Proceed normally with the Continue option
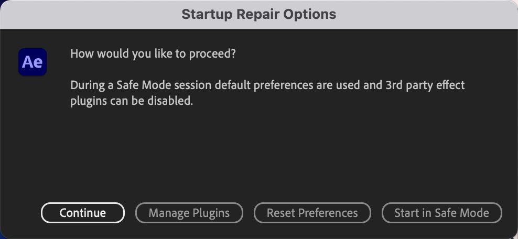This screenshot has height=239, width=518. tap(83, 213)
